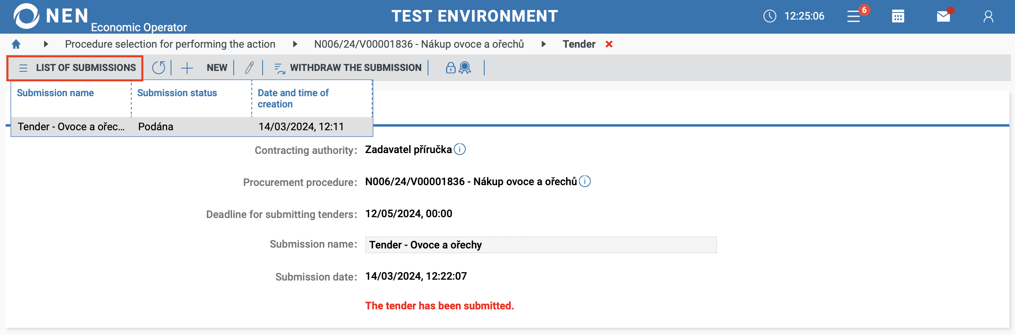
Task: Click the lock and certificate icon
Action: [x=458, y=68]
